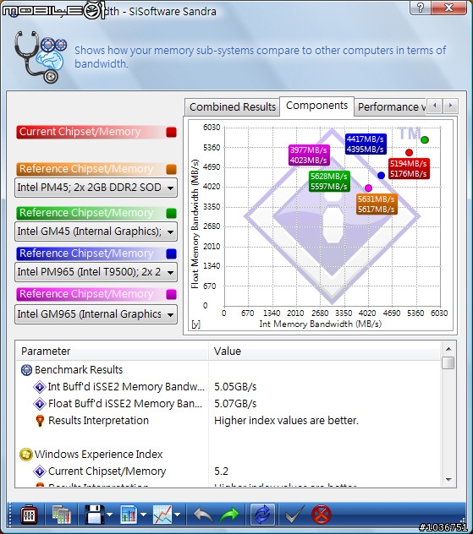Click the magenta data point on chart
Screen dimensions: 473x534
tap(368, 188)
